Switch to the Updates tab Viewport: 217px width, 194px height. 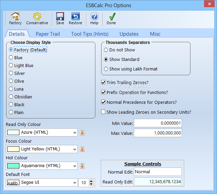tap(129, 34)
